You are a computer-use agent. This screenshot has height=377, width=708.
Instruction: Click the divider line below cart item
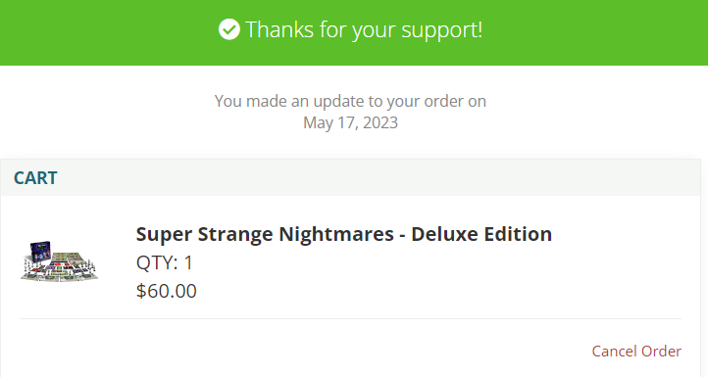coord(350,319)
